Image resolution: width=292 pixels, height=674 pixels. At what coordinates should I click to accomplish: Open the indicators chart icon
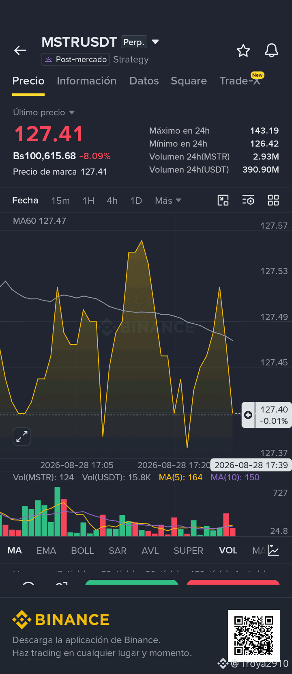click(x=273, y=551)
